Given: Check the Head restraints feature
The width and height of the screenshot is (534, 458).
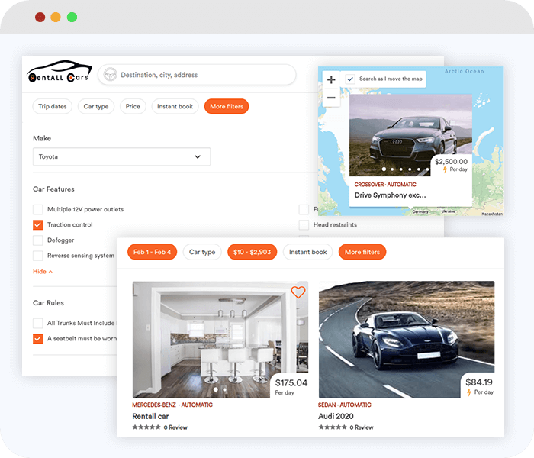Looking at the screenshot, I should click(304, 225).
